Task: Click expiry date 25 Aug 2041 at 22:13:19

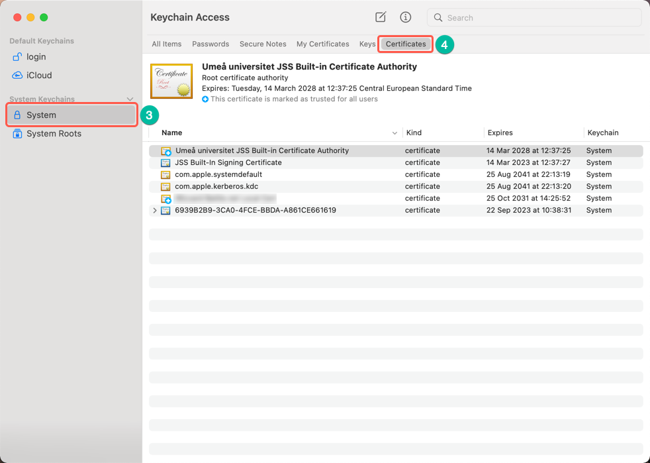Action: pos(529,175)
